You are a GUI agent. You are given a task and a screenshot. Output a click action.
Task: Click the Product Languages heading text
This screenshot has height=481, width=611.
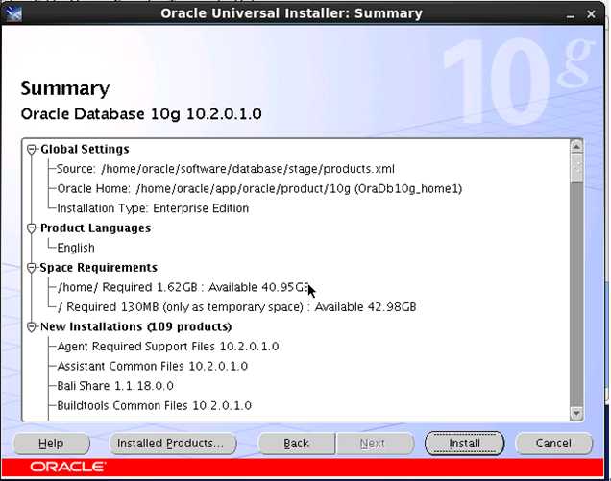[x=95, y=228]
